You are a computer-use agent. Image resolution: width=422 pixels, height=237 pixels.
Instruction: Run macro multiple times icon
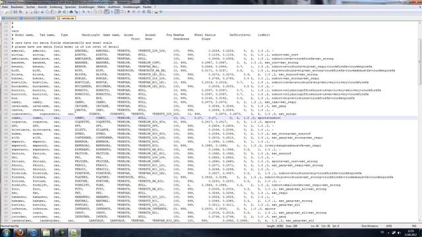tap(144, 12)
